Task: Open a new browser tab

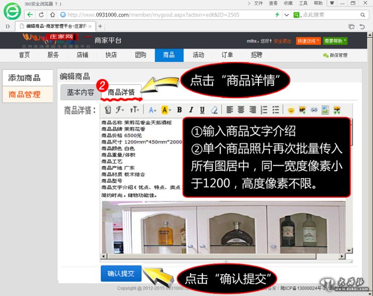Action: pyautogui.click(x=100, y=26)
